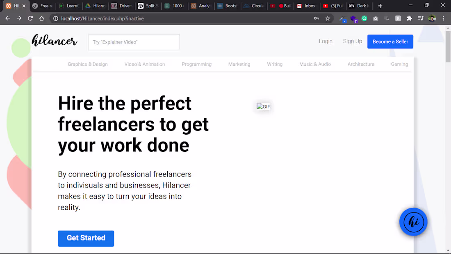Image resolution: width=451 pixels, height=254 pixels.
Task: Open the Marketing category
Action: click(239, 64)
